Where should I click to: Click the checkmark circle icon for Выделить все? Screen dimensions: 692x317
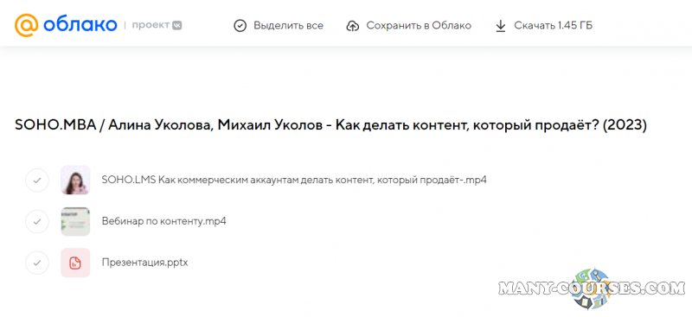(240, 26)
